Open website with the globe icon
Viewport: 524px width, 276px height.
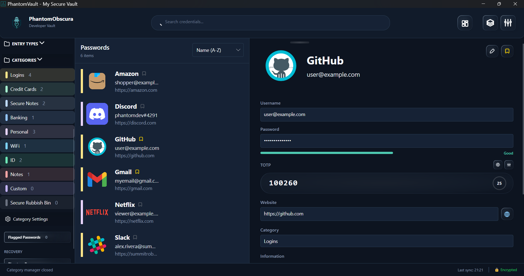click(507, 214)
